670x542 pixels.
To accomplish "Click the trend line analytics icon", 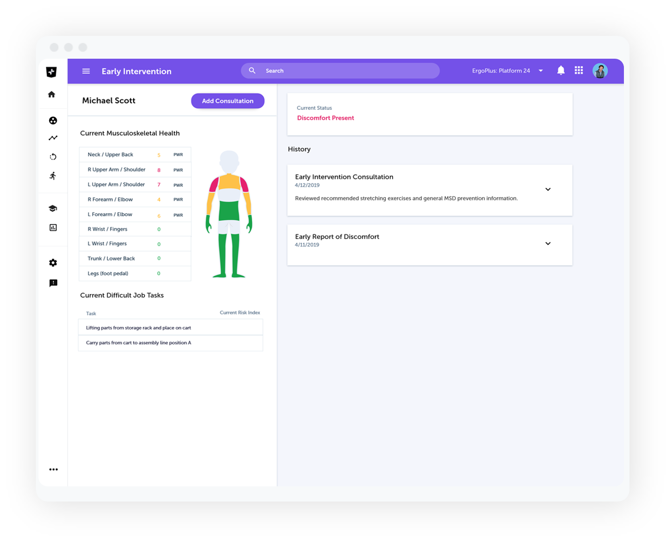I will coord(53,138).
